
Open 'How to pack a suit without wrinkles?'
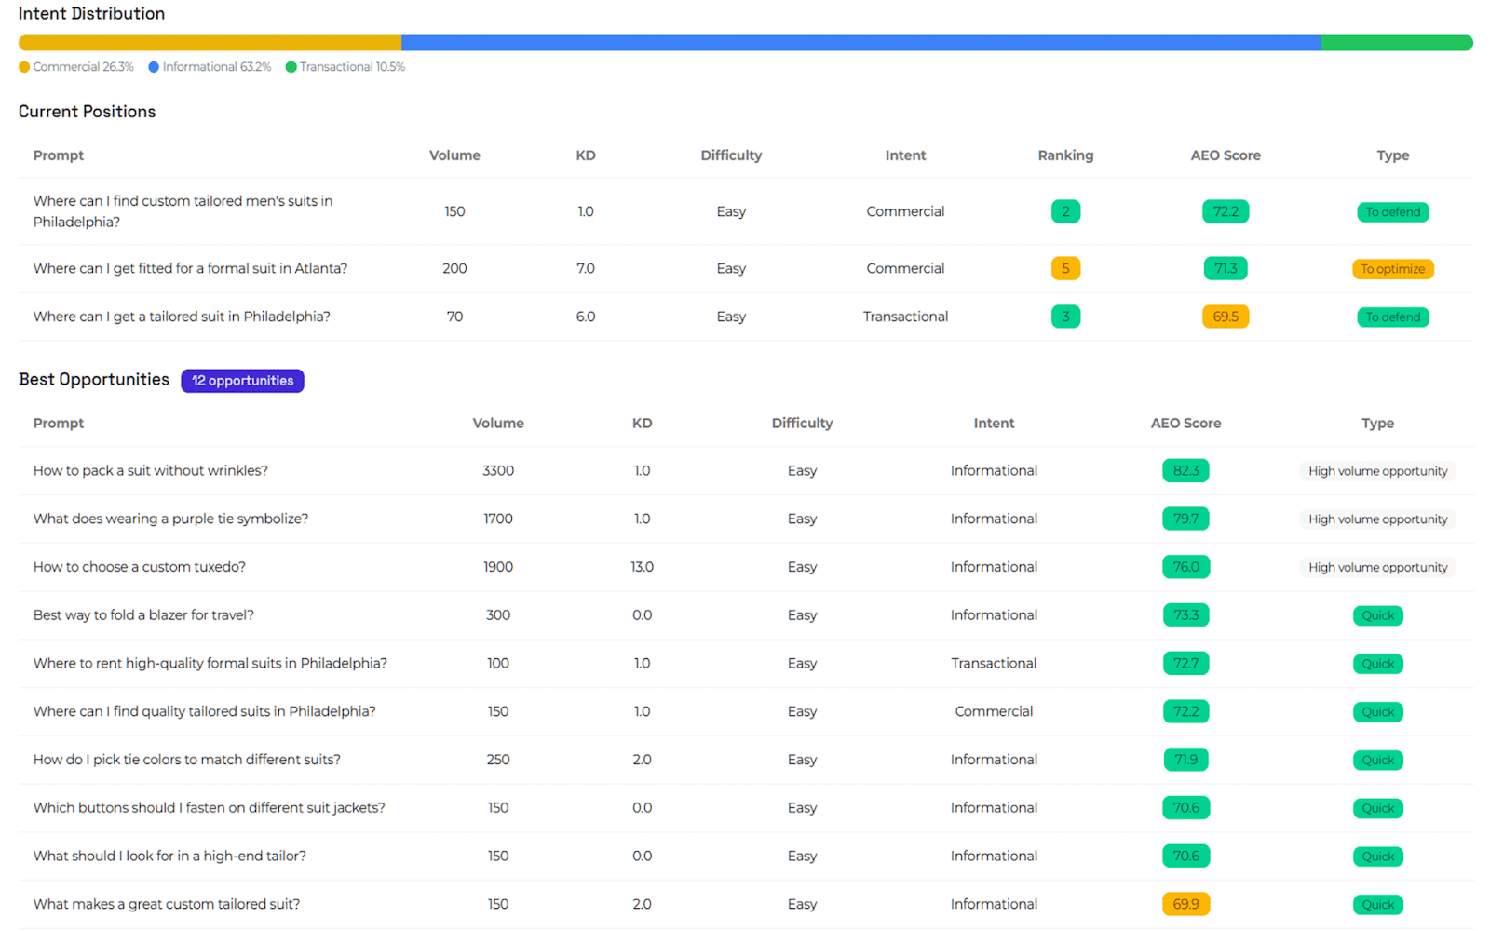click(x=151, y=471)
